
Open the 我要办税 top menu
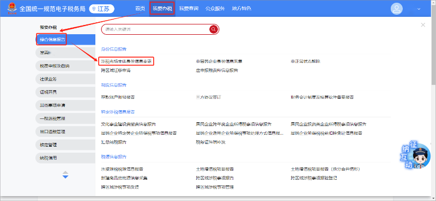(x=162, y=9)
